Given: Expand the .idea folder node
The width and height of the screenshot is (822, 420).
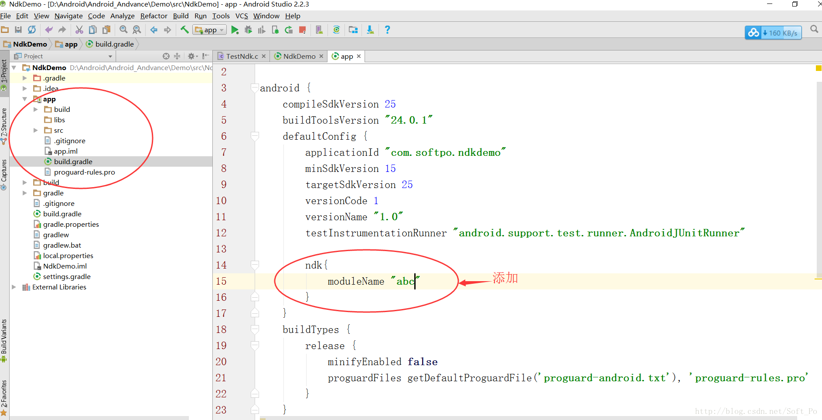Looking at the screenshot, I should tap(25, 89).
